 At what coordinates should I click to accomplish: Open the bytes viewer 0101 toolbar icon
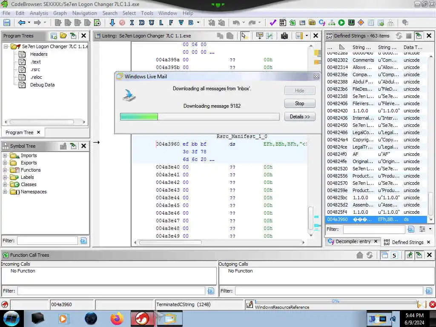283,23
